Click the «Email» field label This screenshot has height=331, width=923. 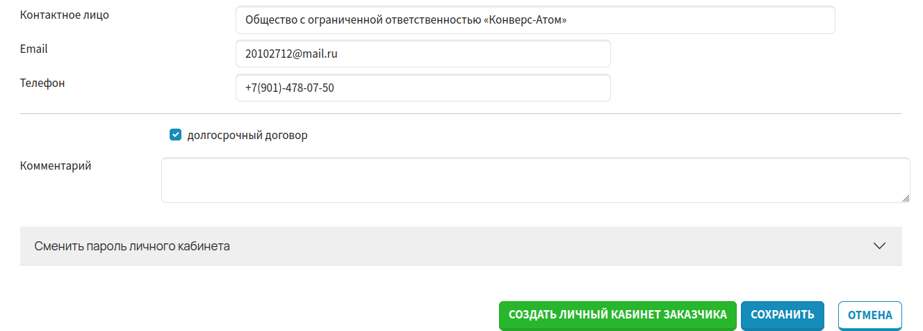[34, 49]
